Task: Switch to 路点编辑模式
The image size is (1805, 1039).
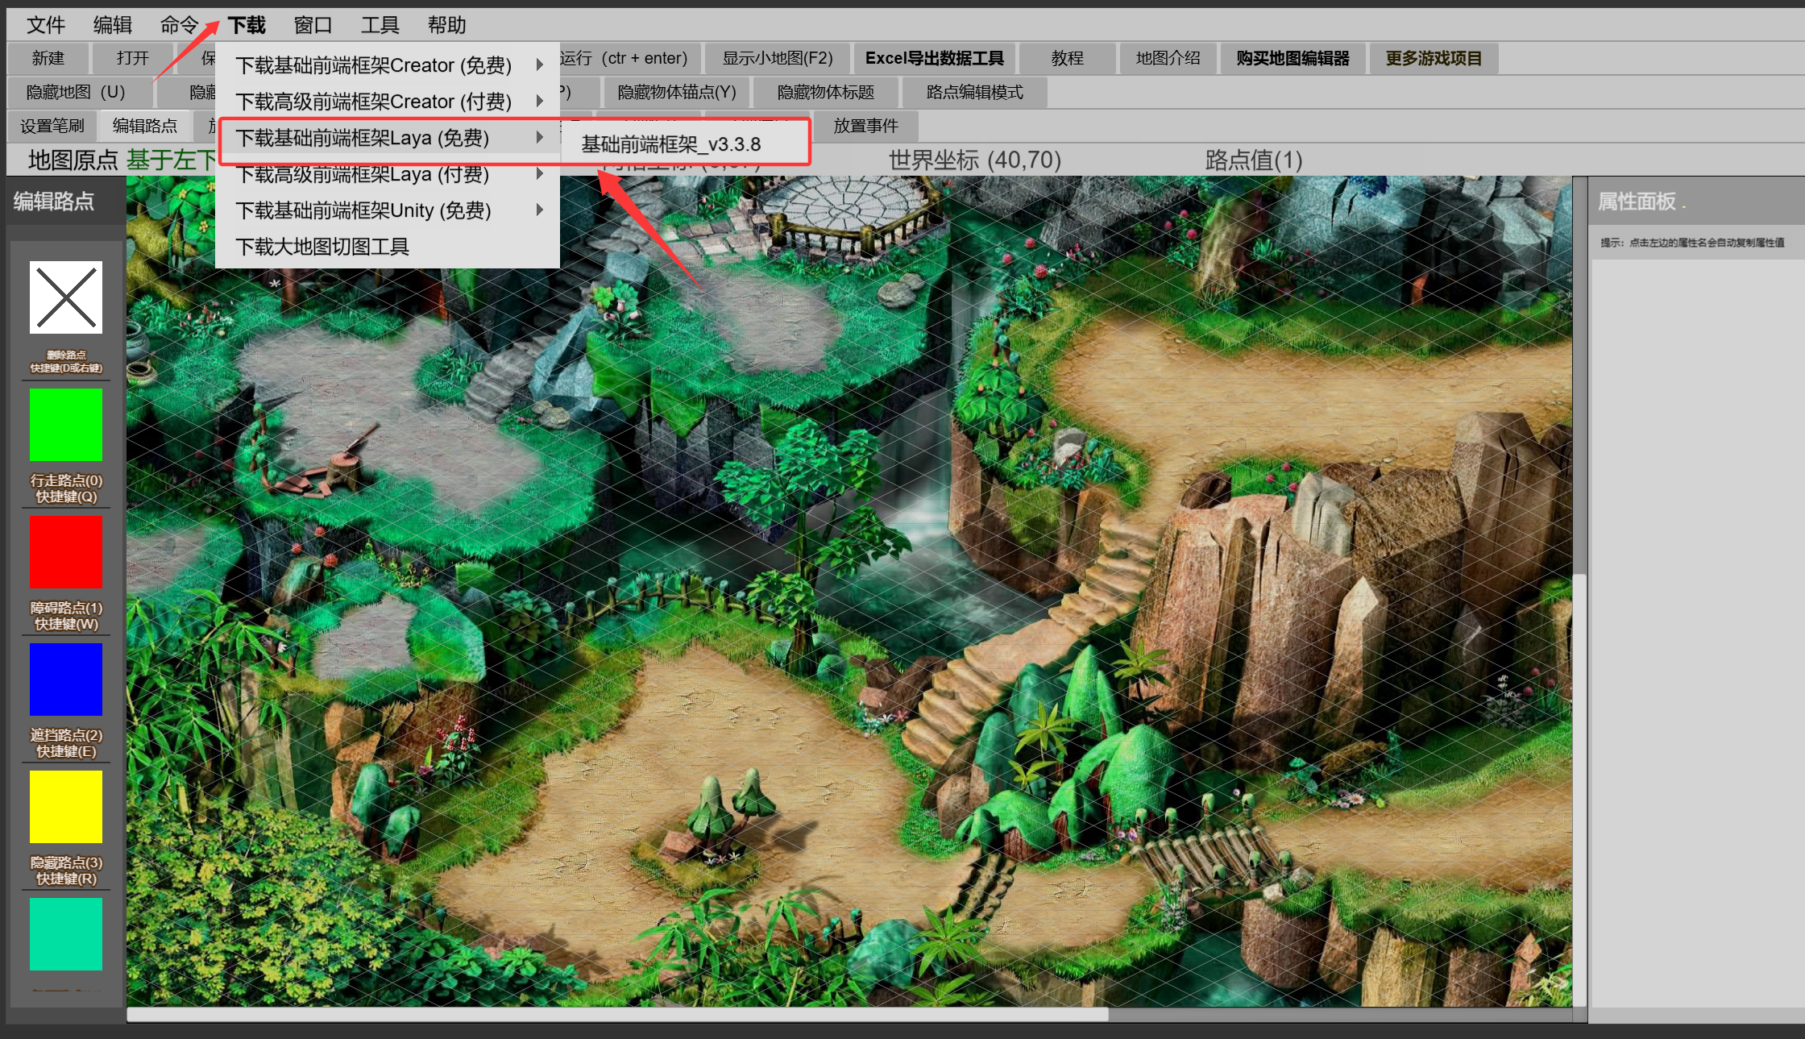Action: (x=974, y=92)
